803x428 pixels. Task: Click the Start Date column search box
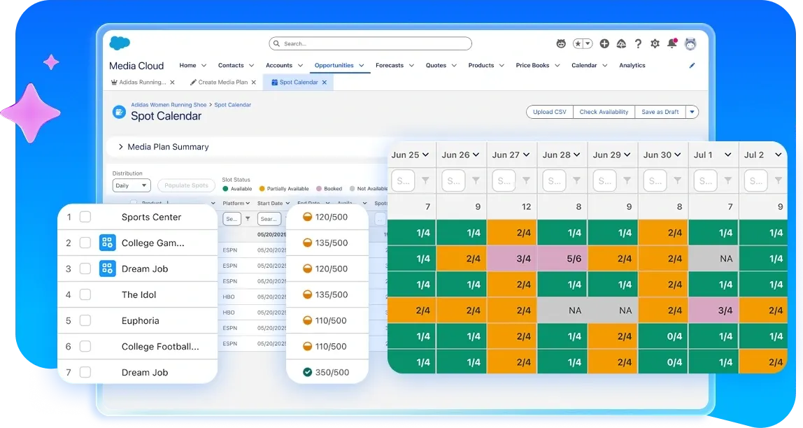269,219
